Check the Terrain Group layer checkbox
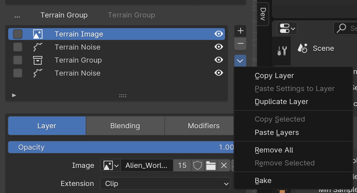357x193 pixels. [18, 60]
